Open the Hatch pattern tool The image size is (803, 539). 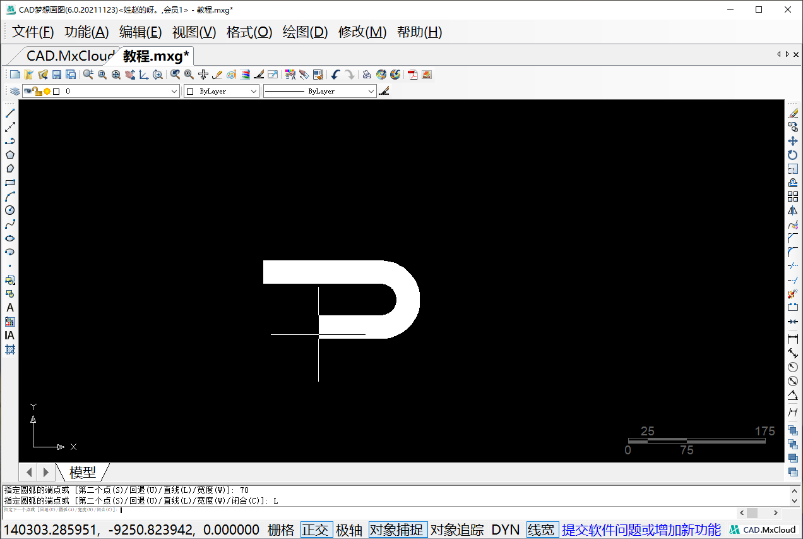tap(9, 349)
